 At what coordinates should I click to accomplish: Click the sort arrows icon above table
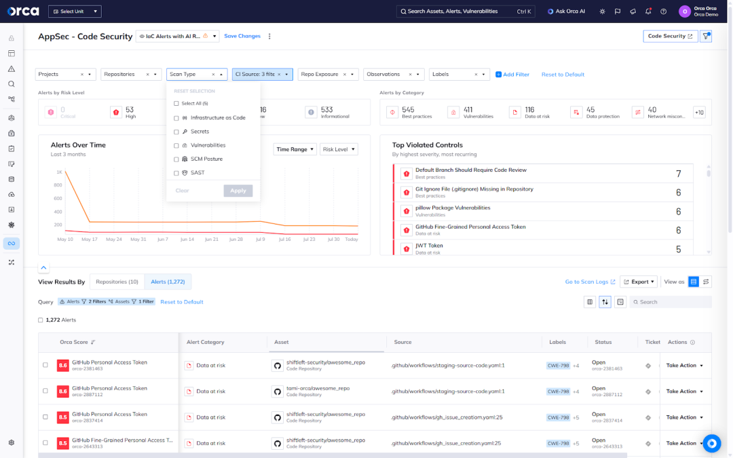[x=605, y=302]
